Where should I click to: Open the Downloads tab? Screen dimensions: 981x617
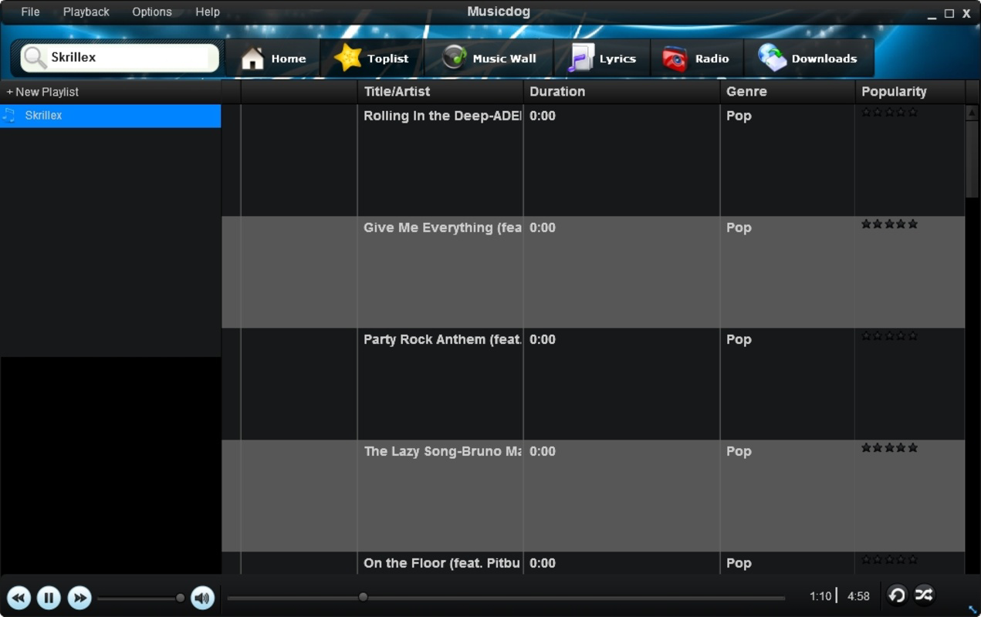[809, 59]
